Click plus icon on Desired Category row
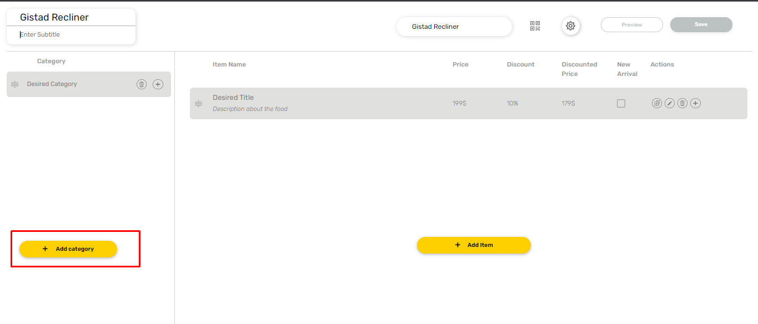The image size is (758, 324). [x=158, y=84]
